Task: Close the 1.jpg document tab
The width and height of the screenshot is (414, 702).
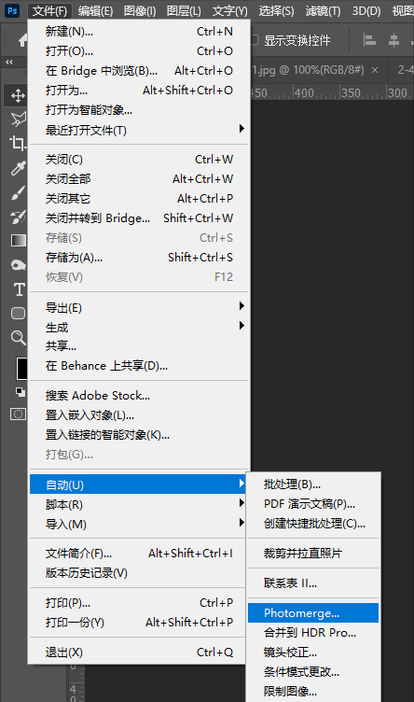Action: 375,70
